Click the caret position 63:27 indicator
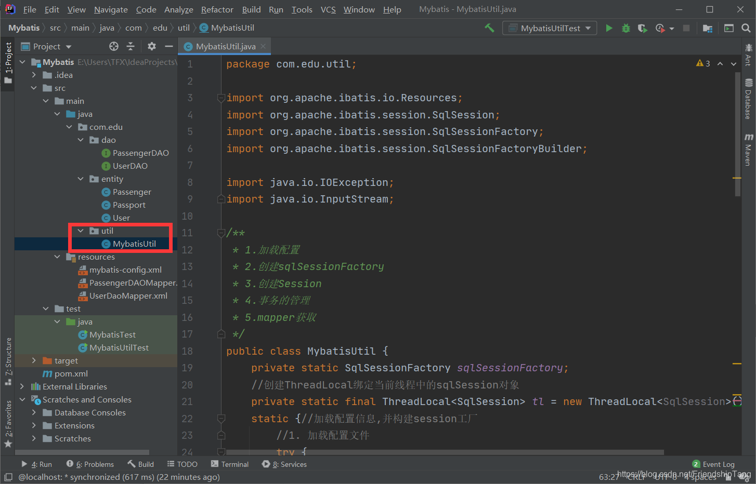Image resolution: width=756 pixels, height=484 pixels. coord(609,477)
